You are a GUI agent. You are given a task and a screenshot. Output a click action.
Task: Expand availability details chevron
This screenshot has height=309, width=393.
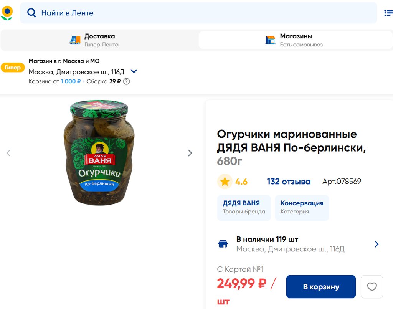[x=376, y=244]
